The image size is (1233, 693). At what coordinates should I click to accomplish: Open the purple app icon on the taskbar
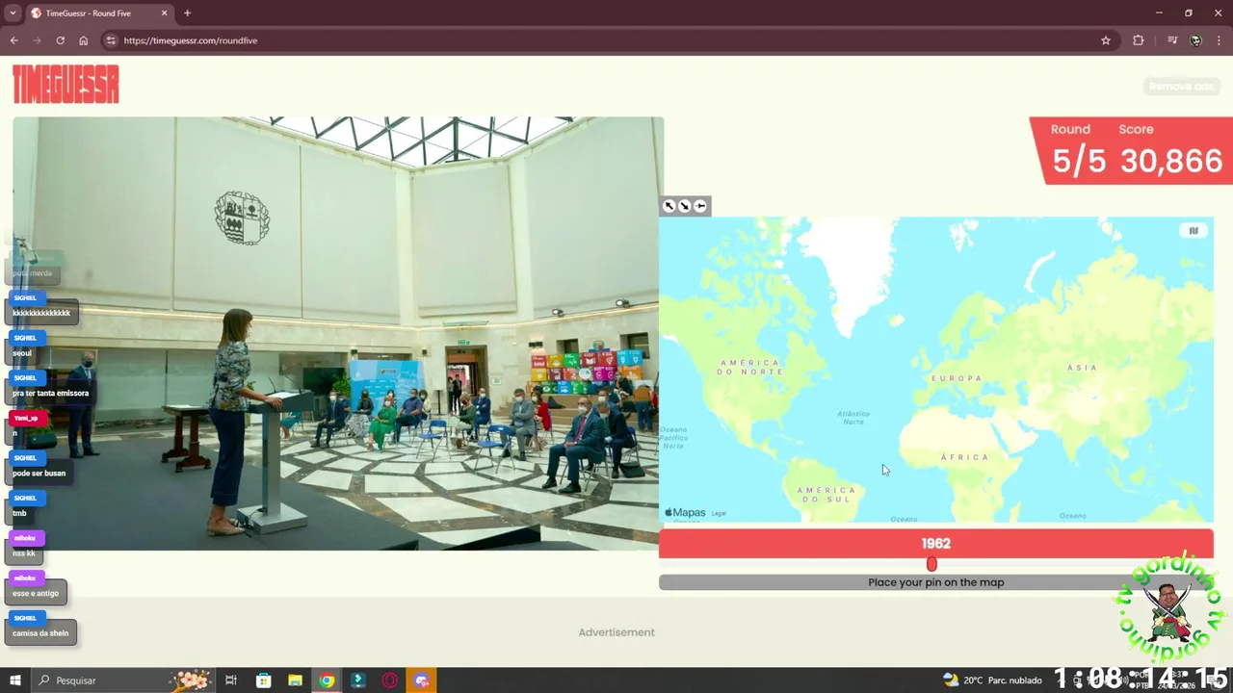pyautogui.click(x=422, y=680)
